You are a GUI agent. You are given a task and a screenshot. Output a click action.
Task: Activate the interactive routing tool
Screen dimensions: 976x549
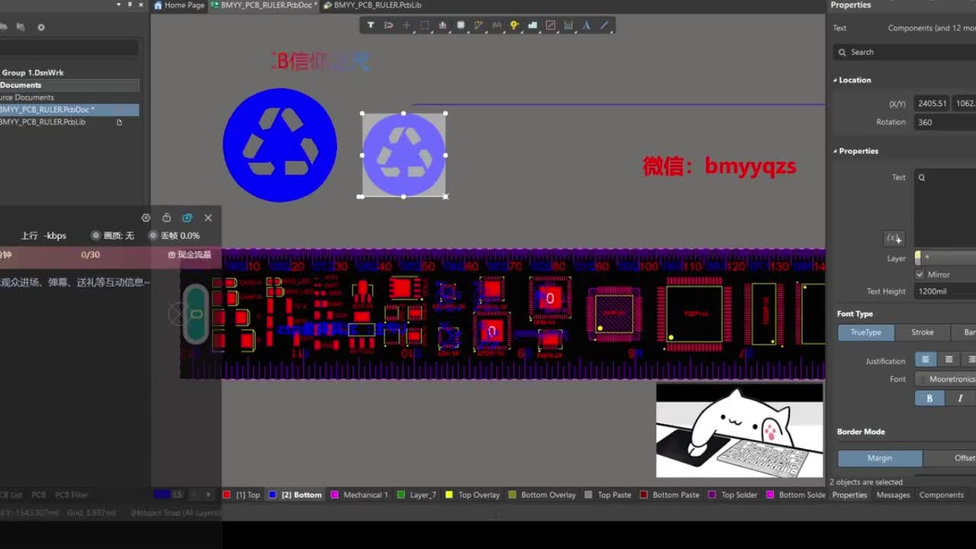[479, 25]
